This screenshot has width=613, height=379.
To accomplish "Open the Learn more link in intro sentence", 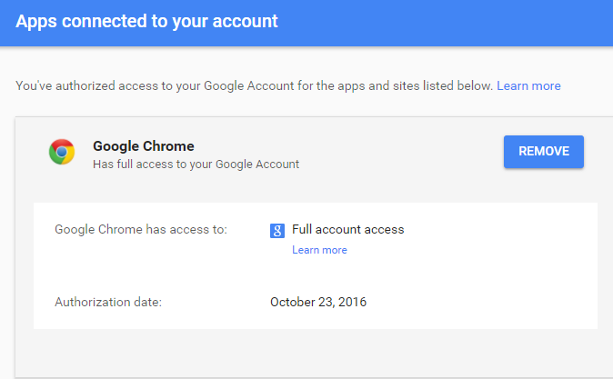I will click(x=528, y=85).
